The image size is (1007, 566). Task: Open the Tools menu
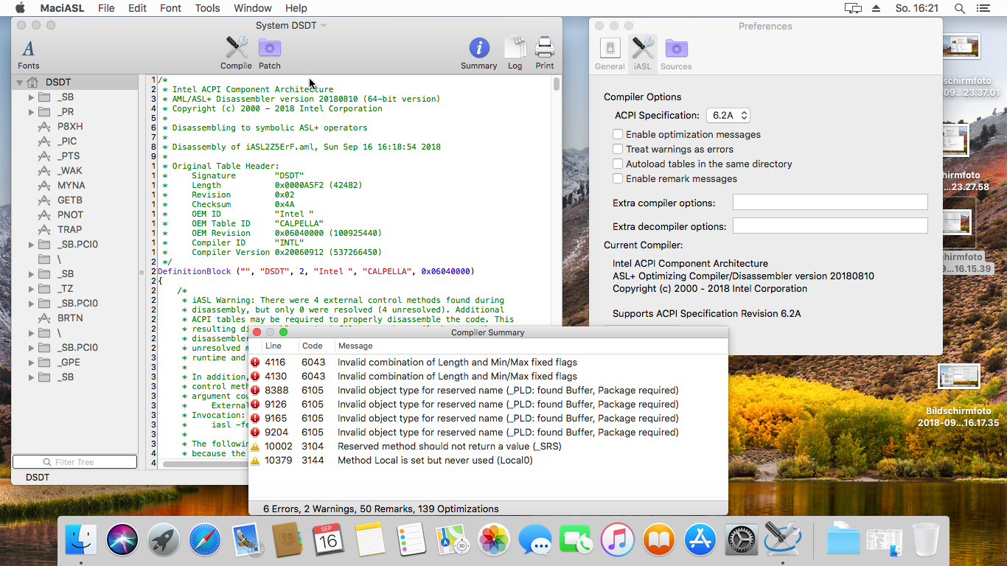(x=207, y=8)
